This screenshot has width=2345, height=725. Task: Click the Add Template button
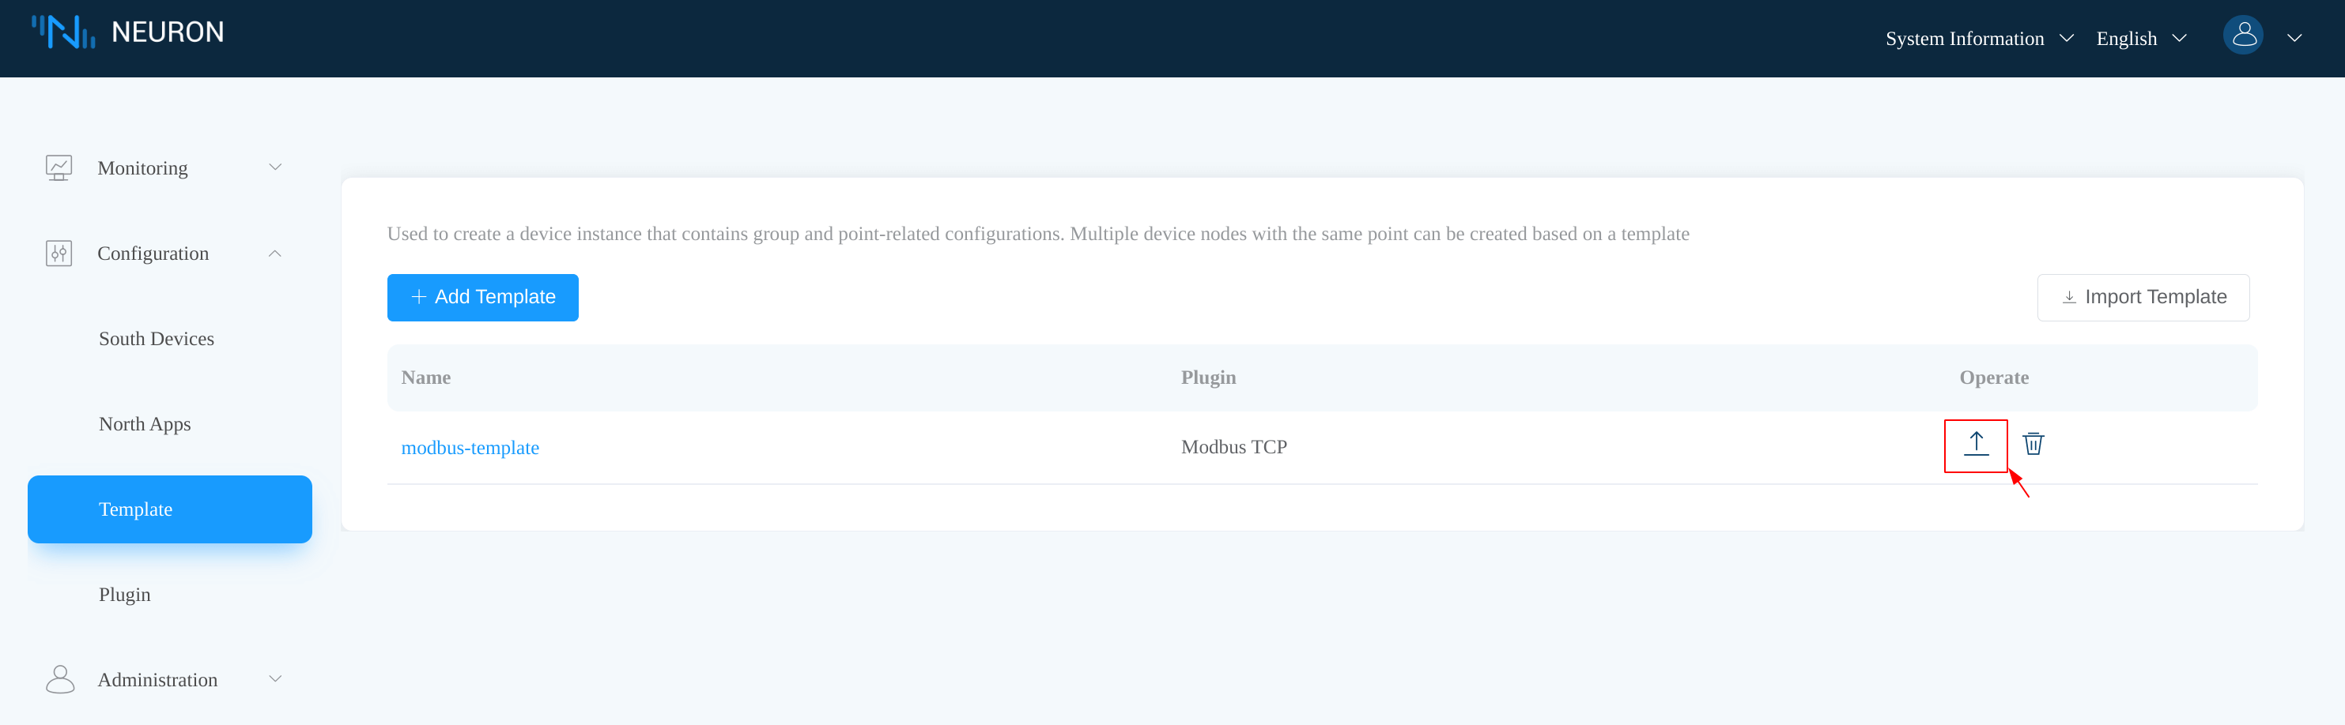click(x=482, y=298)
